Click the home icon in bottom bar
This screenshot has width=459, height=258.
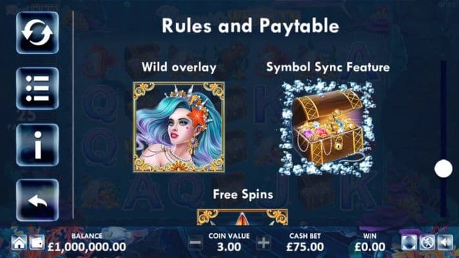(x=19, y=243)
